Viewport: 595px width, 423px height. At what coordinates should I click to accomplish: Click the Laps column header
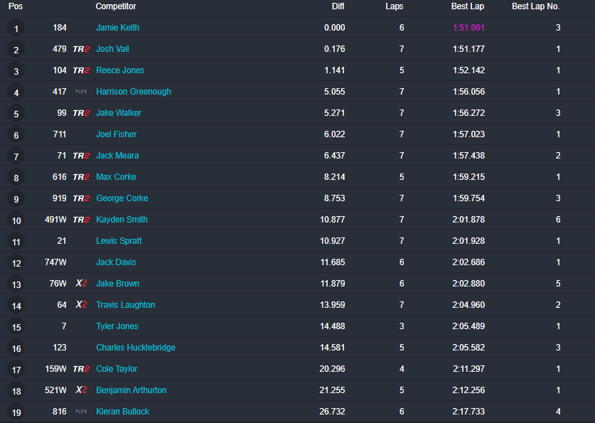395,6
